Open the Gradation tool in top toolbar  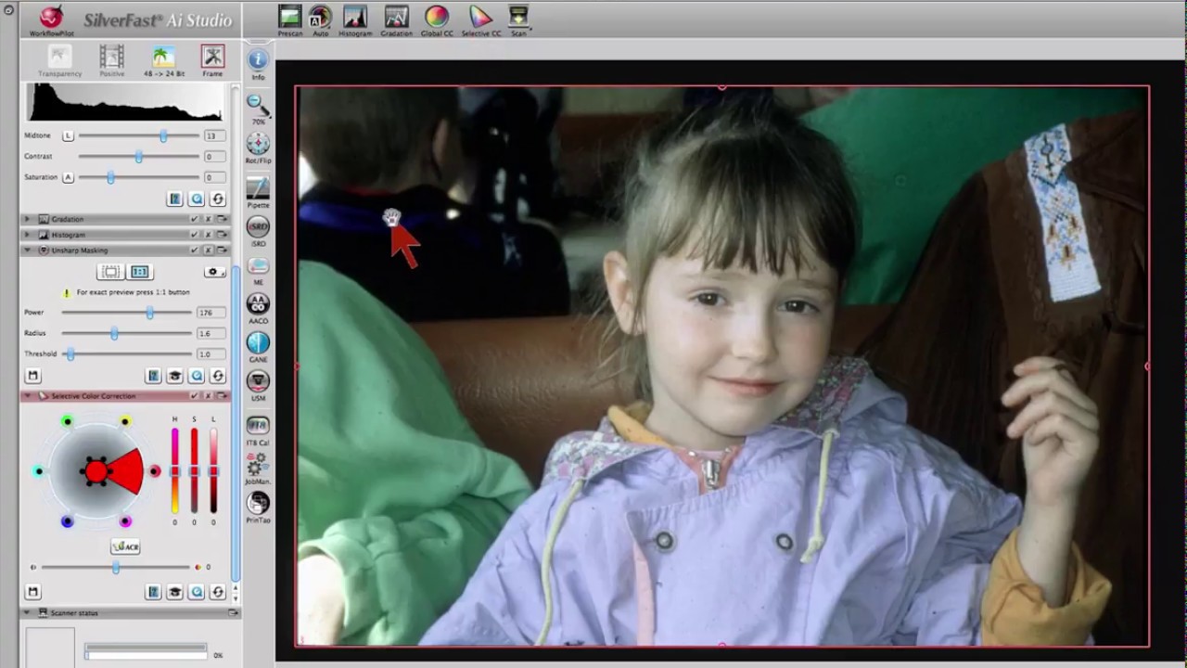coord(396,20)
